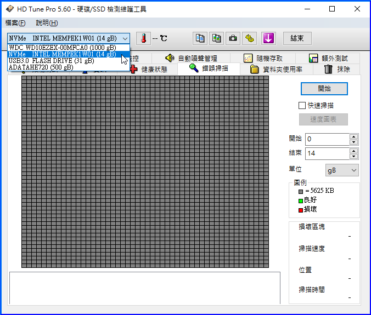Viewport: 371px width, 315px height.
Task: Toggle the 快速掃描 checkbox
Action: 302,105
